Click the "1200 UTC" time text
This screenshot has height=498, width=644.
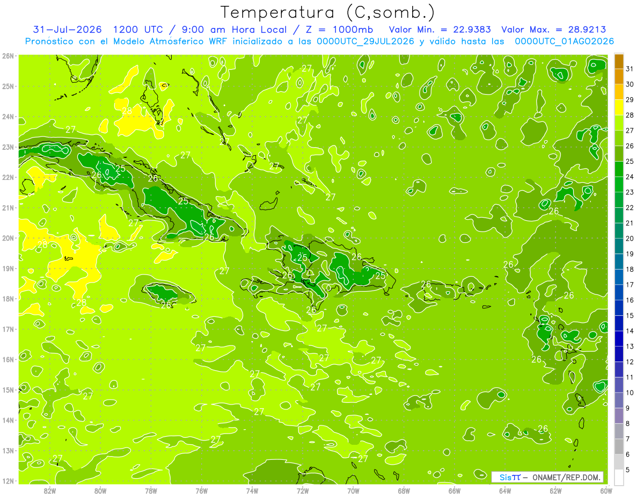coord(138,30)
